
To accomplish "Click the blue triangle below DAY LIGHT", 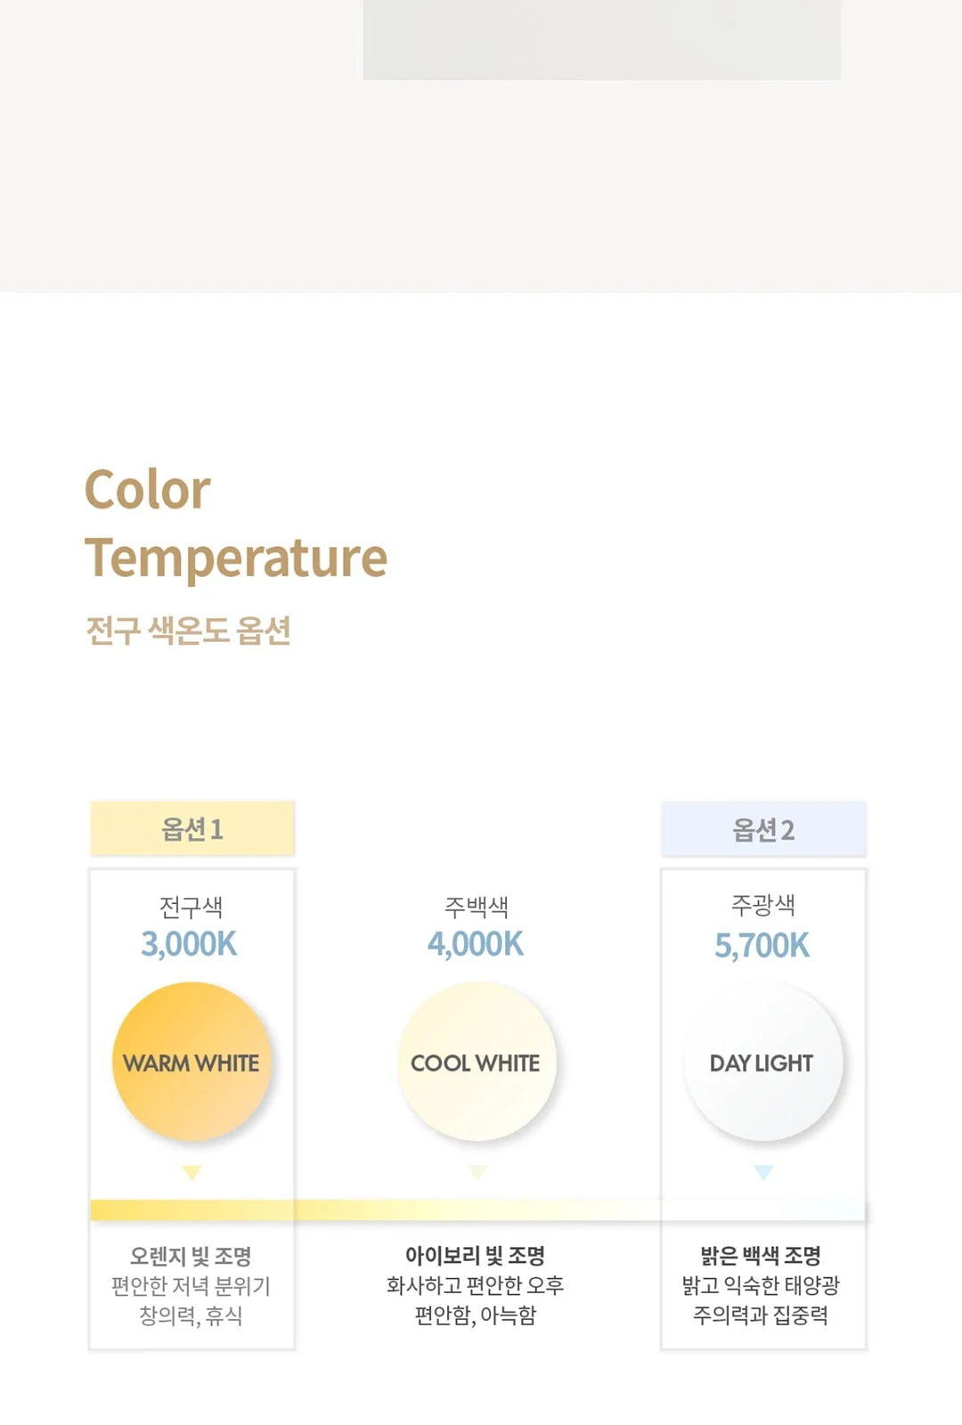I will [x=763, y=1172].
